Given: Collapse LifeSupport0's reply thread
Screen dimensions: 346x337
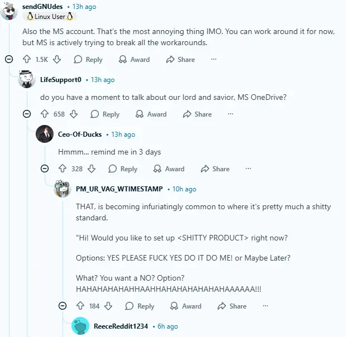Looking at the screenshot, I should coord(27,114).
